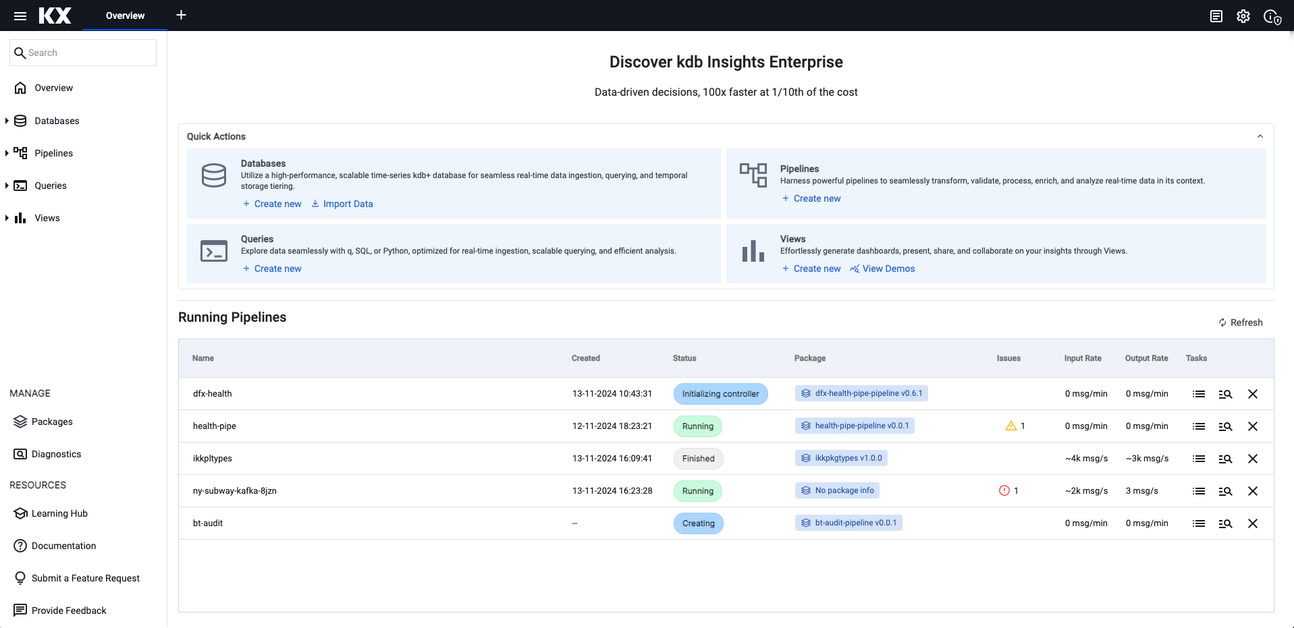Click error issue icon for ny-subway-kafka-8jzn
This screenshot has height=628, width=1294.
tap(1004, 490)
